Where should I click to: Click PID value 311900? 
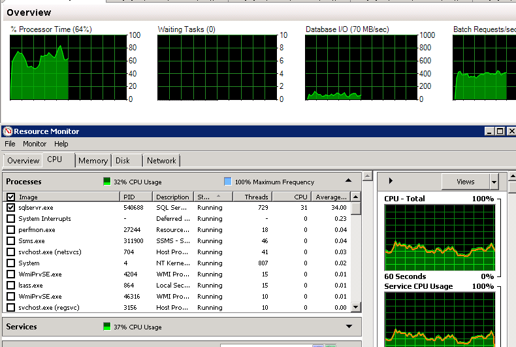(133, 241)
